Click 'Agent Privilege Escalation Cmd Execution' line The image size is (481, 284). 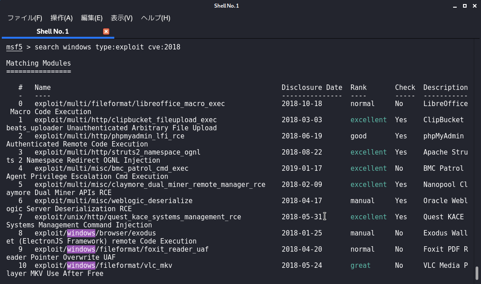(87, 177)
